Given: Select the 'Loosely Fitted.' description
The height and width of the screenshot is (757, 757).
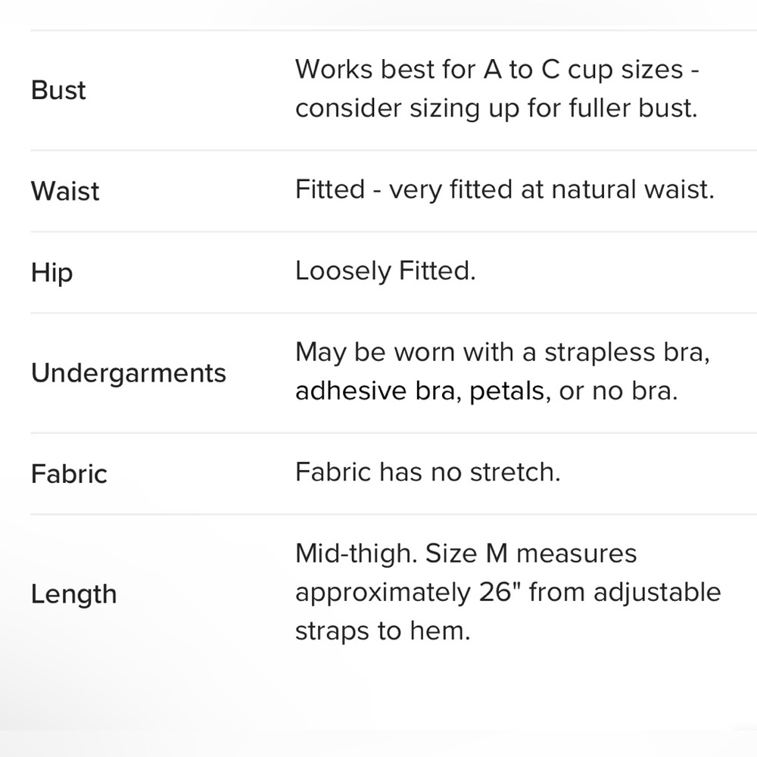Looking at the screenshot, I should pyautogui.click(x=385, y=271).
